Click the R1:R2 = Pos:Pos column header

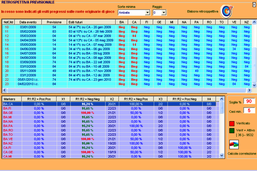(39, 99)
